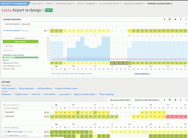Check the first Specialist role checkbox
The height and width of the screenshot is (138, 188).
4,112
